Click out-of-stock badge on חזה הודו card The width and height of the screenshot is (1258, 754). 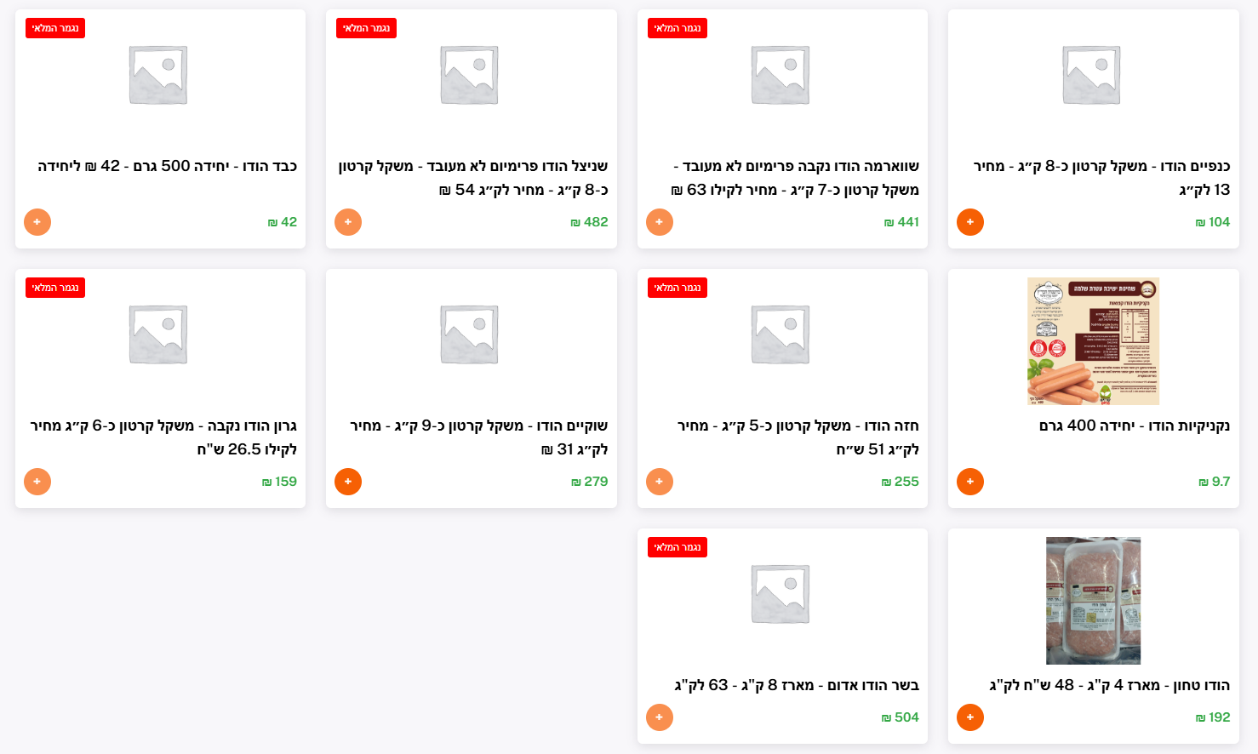coord(678,288)
